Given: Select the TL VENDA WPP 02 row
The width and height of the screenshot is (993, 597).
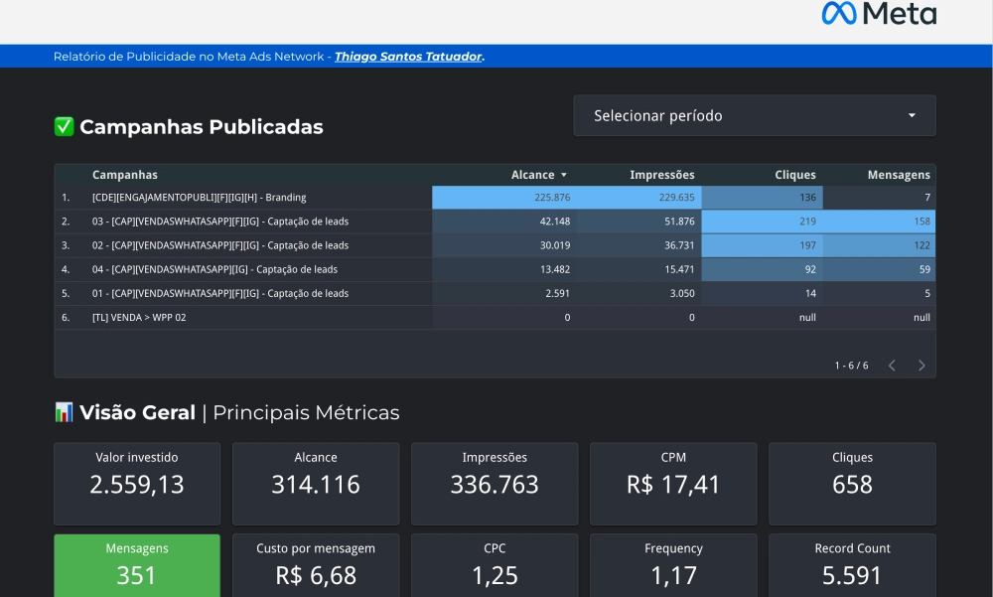Looking at the screenshot, I should (139, 318).
